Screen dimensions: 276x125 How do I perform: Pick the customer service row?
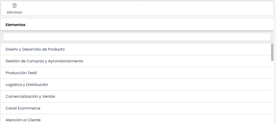[x=23, y=120]
